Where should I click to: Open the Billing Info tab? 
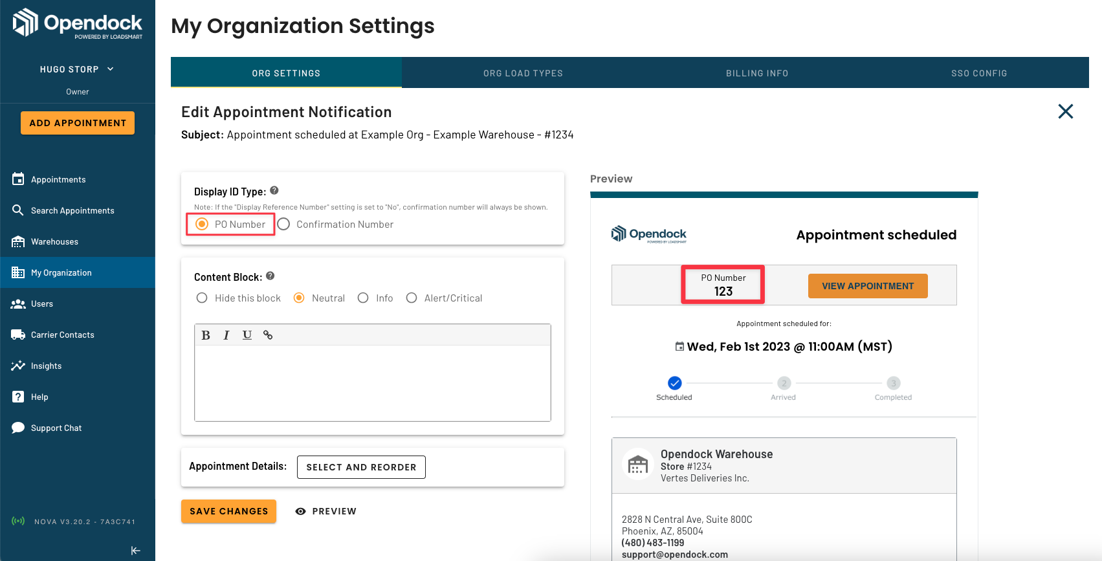[757, 73]
